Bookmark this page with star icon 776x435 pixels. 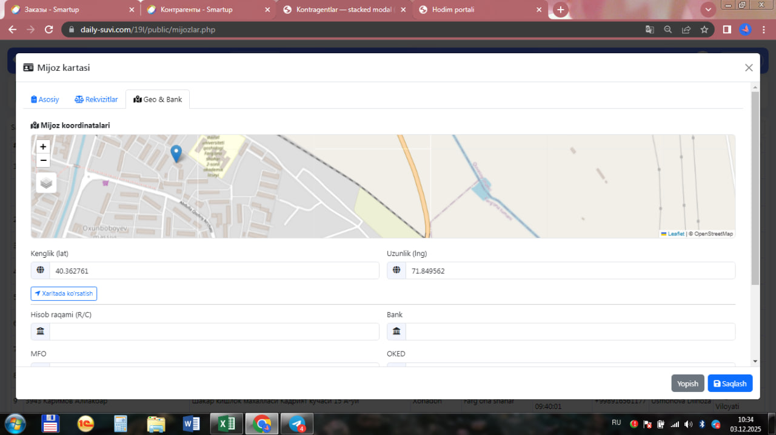tap(704, 30)
